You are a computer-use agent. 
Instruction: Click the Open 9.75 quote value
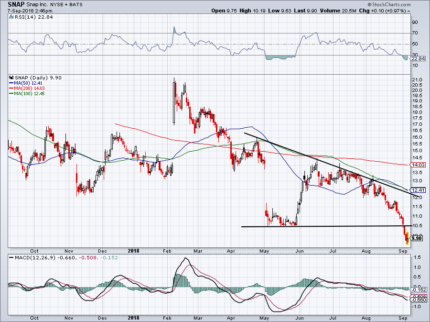coord(224,11)
